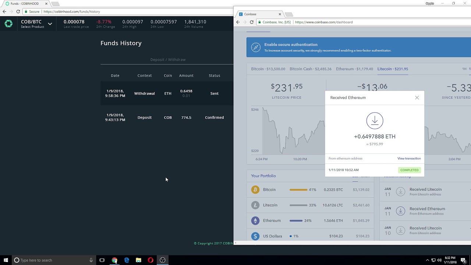Click the Coinbase horizontal scrollbar
The height and width of the screenshot is (265, 471).
tap(351, 243)
